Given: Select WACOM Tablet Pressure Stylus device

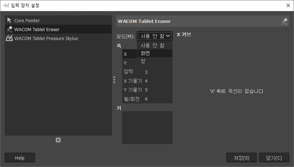Looking at the screenshot, I should [x=58, y=38].
